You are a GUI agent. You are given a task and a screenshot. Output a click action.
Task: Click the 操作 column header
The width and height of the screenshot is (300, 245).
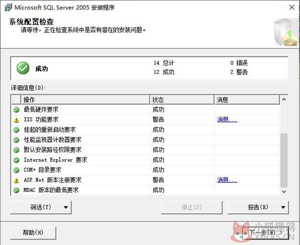click(x=85, y=100)
